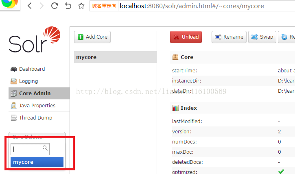Click the magnifier icon in Core Selector
Viewport: 295px width, 174px height.
point(45,148)
